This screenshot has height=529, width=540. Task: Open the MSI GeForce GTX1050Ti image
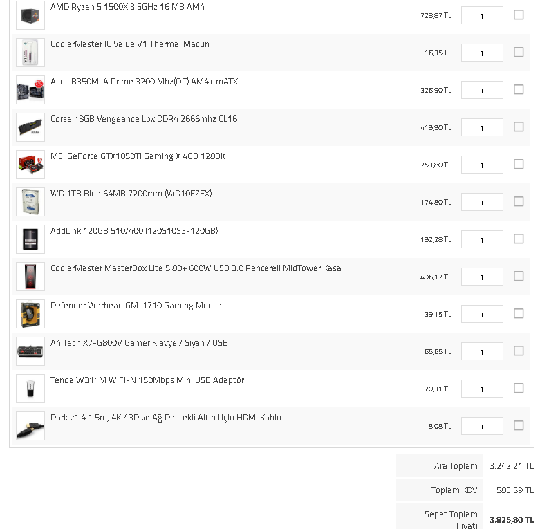30,165
